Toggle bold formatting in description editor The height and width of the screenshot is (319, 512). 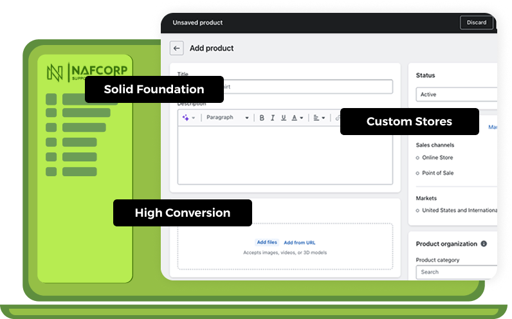pos(262,118)
